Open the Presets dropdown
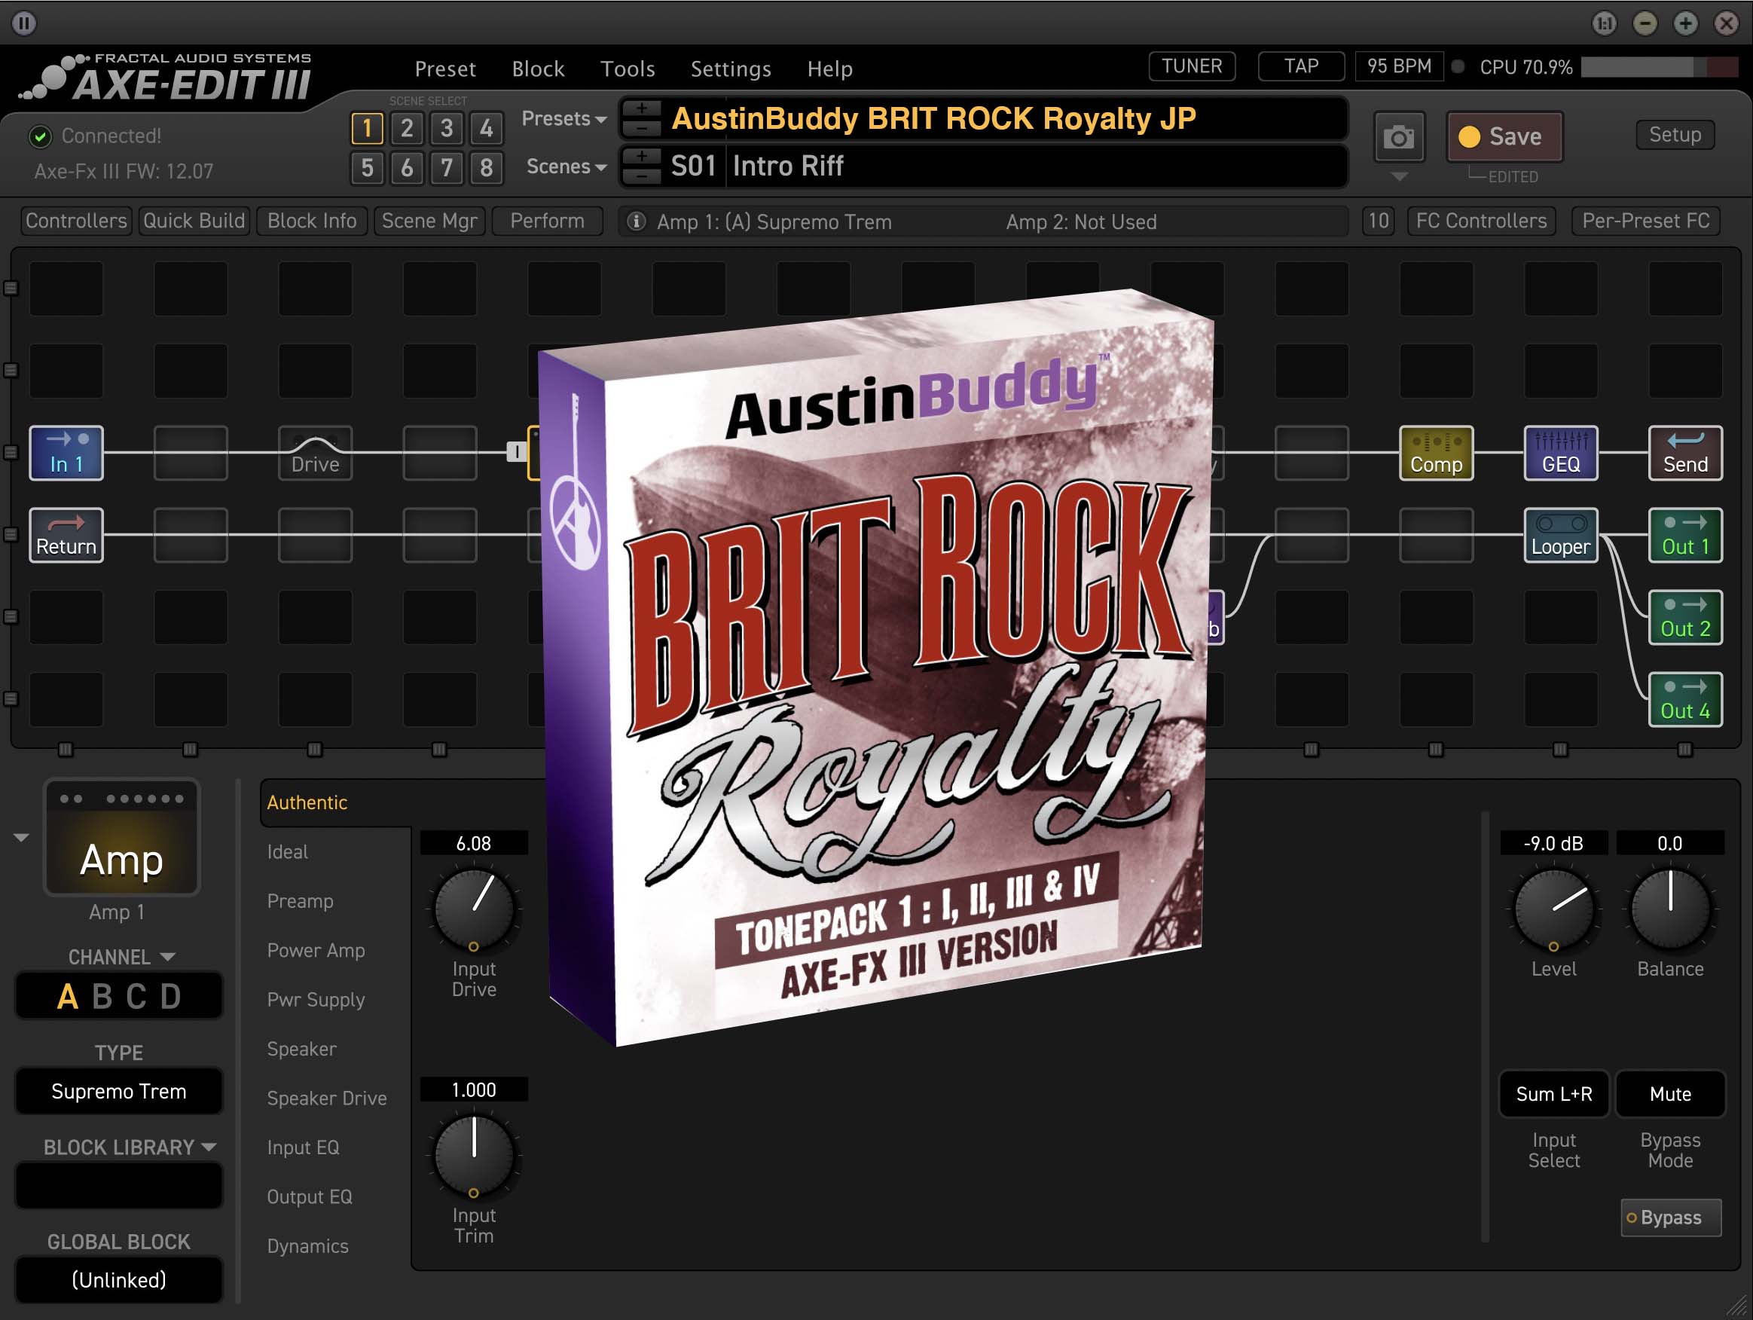The image size is (1753, 1320). [x=563, y=119]
